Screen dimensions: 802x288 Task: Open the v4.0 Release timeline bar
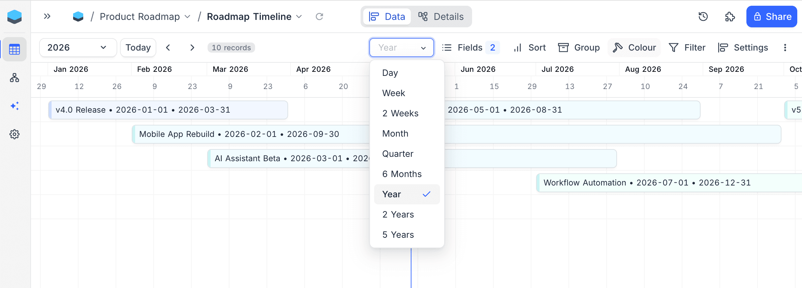point(168,110)
